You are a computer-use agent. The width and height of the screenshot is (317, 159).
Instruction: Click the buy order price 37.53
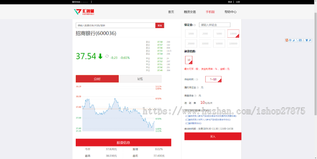[160, 58]
